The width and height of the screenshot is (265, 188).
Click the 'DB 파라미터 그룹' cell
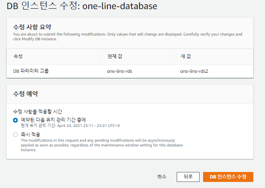(31, 71)
